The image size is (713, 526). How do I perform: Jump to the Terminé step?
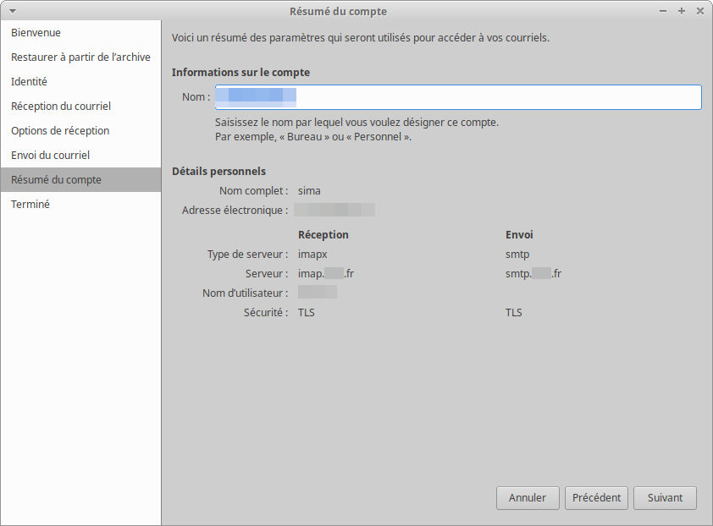tap(30, 205)
